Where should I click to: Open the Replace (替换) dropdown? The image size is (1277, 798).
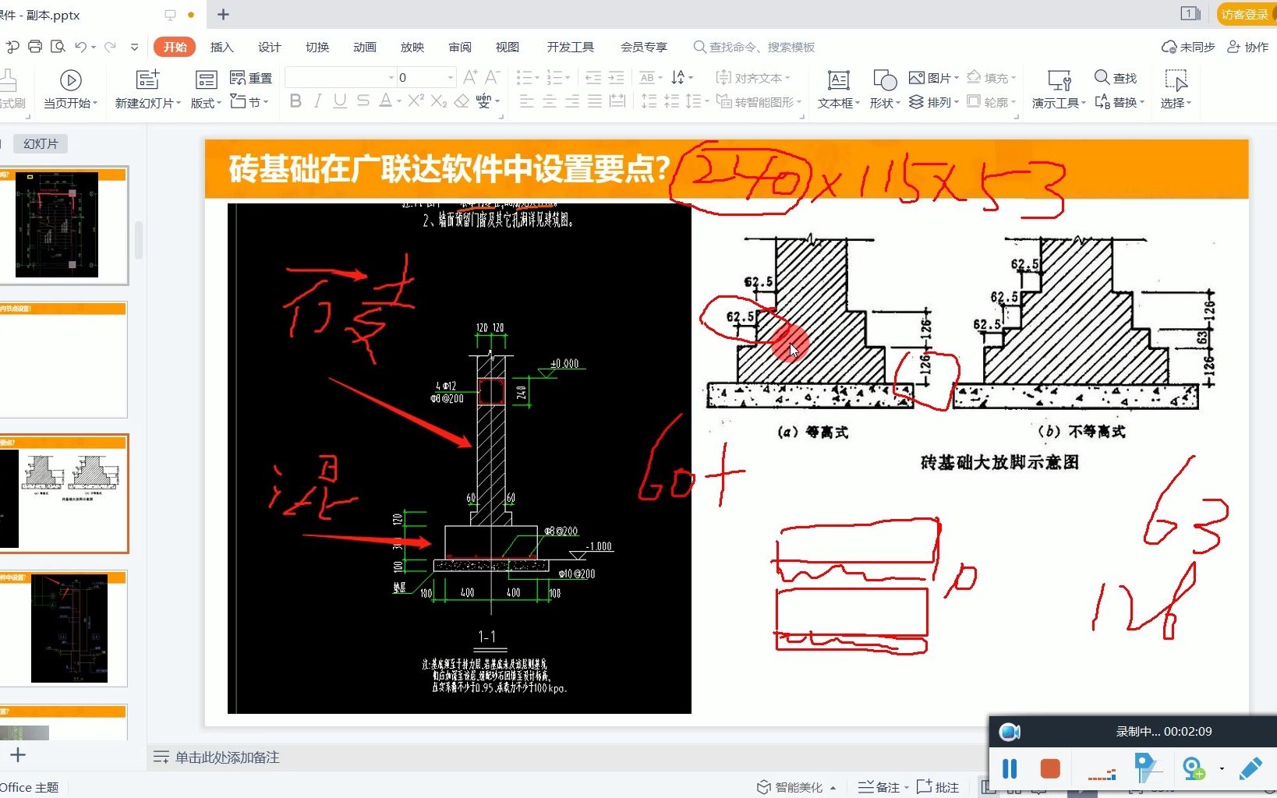(x=1120, y=102)
